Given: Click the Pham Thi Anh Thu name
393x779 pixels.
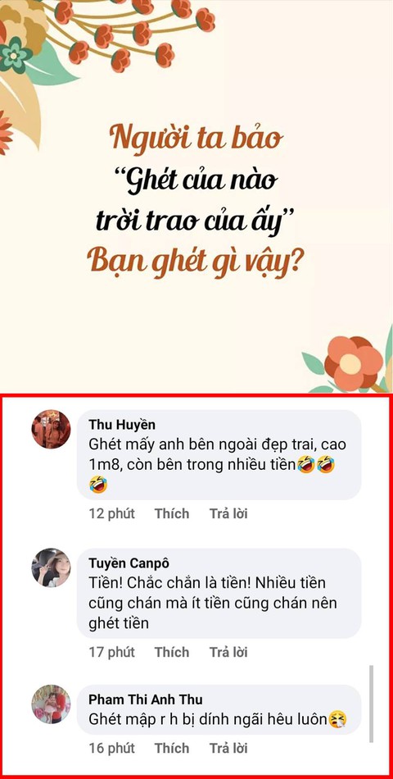Looking at the screenshot, I should coord(146,699).
